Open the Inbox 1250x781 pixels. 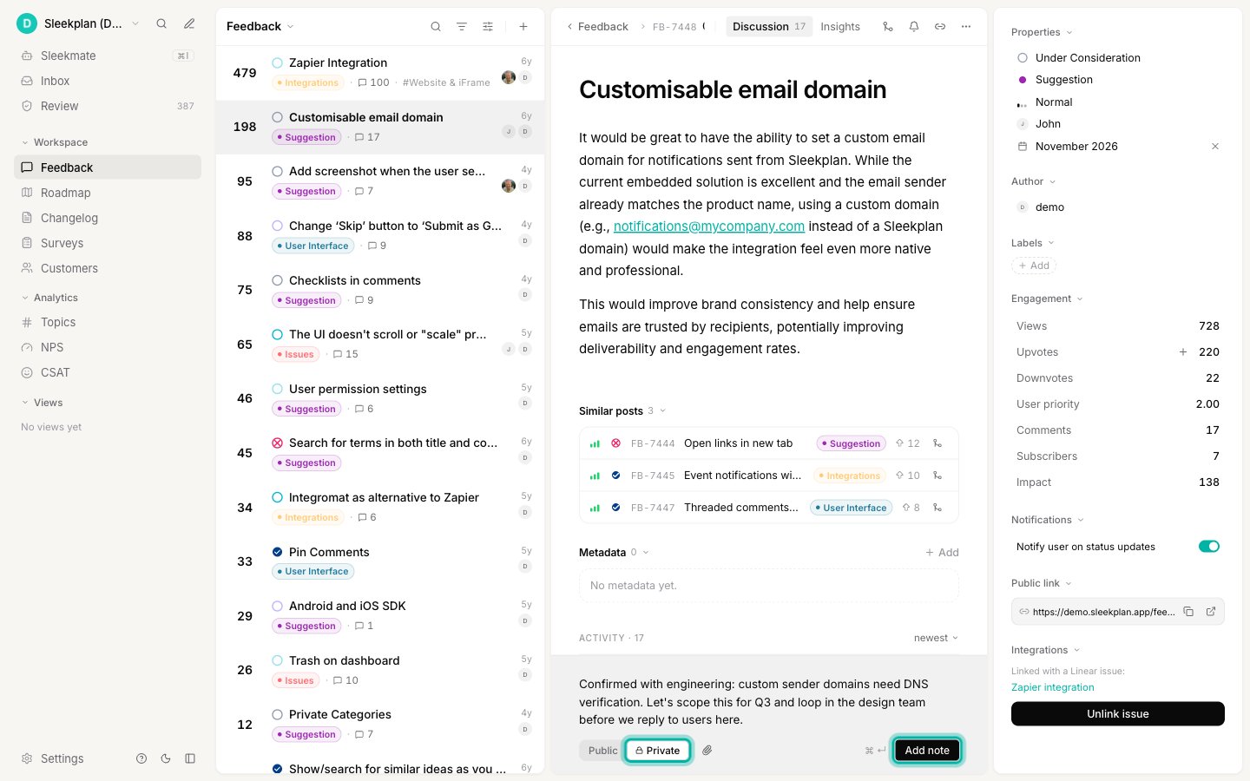108,81
